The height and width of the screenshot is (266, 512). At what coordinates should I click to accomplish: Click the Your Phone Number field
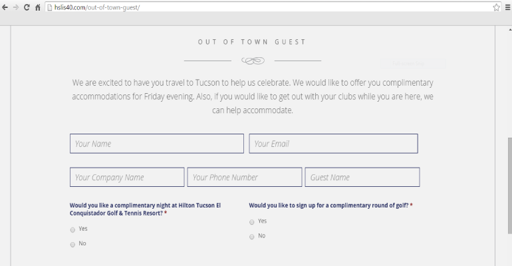tap(244, 178)
